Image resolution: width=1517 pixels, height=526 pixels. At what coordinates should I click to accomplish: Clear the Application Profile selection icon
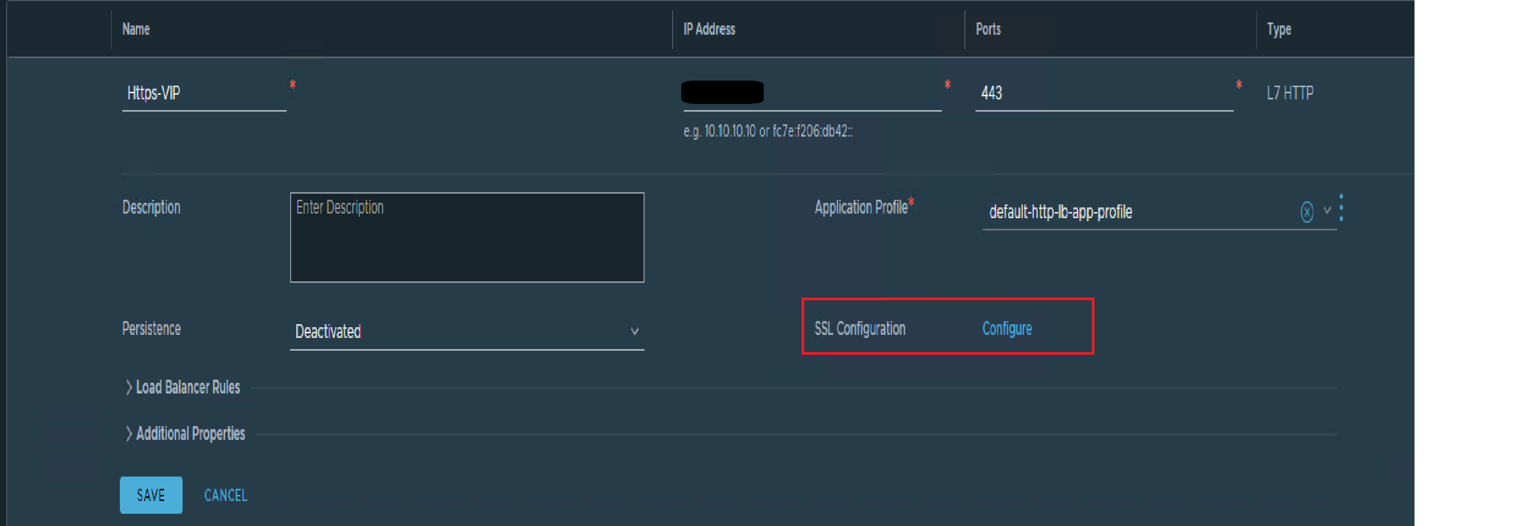(1307, 211)
